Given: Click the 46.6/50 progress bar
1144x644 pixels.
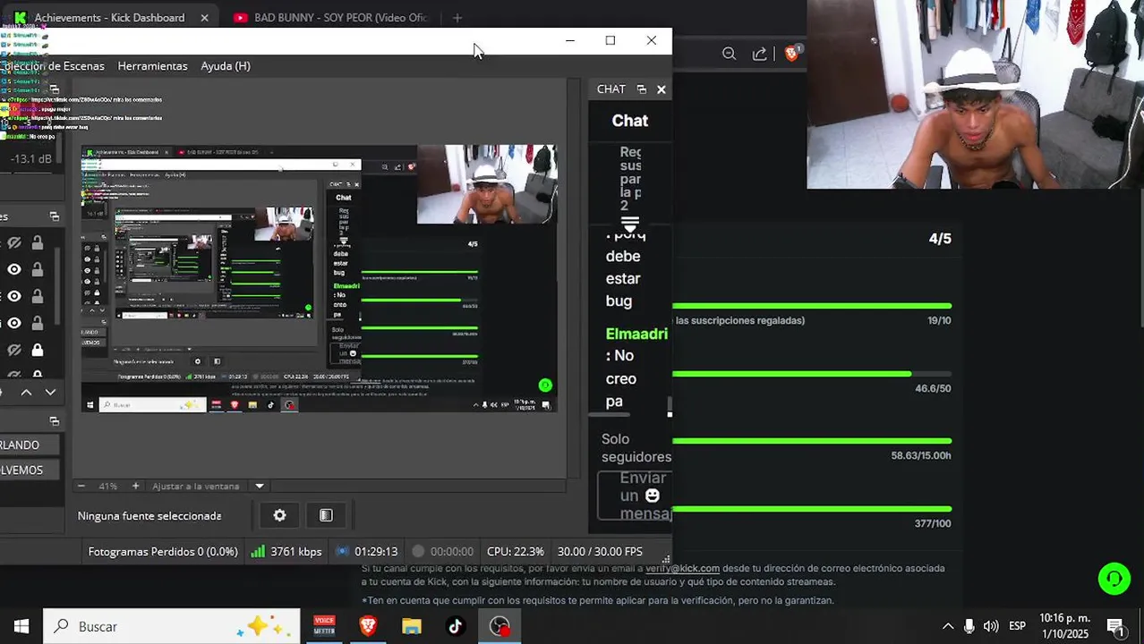Looking at the screenshot, I should tap(812, 374).
